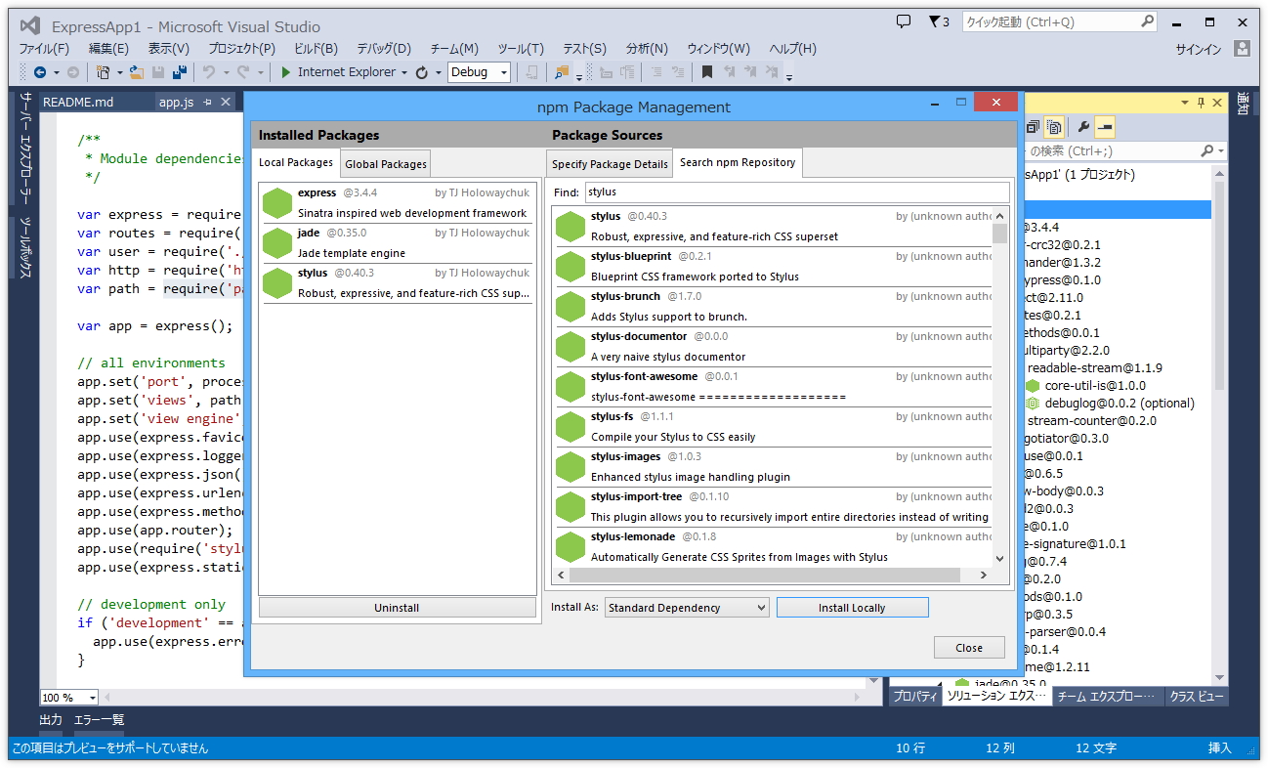This screenshot has width=1268, height=768.
Task: Click the Uninstall button
Action: tap(397, 608)
